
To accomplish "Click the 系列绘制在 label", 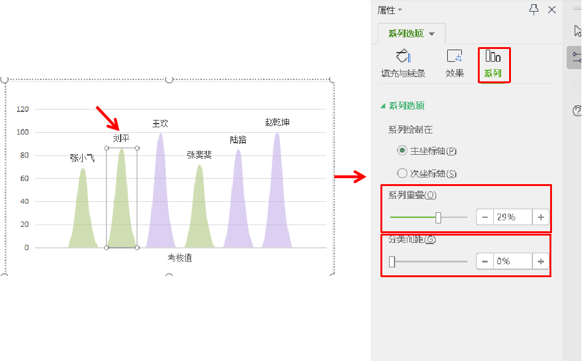I will 410,130.
